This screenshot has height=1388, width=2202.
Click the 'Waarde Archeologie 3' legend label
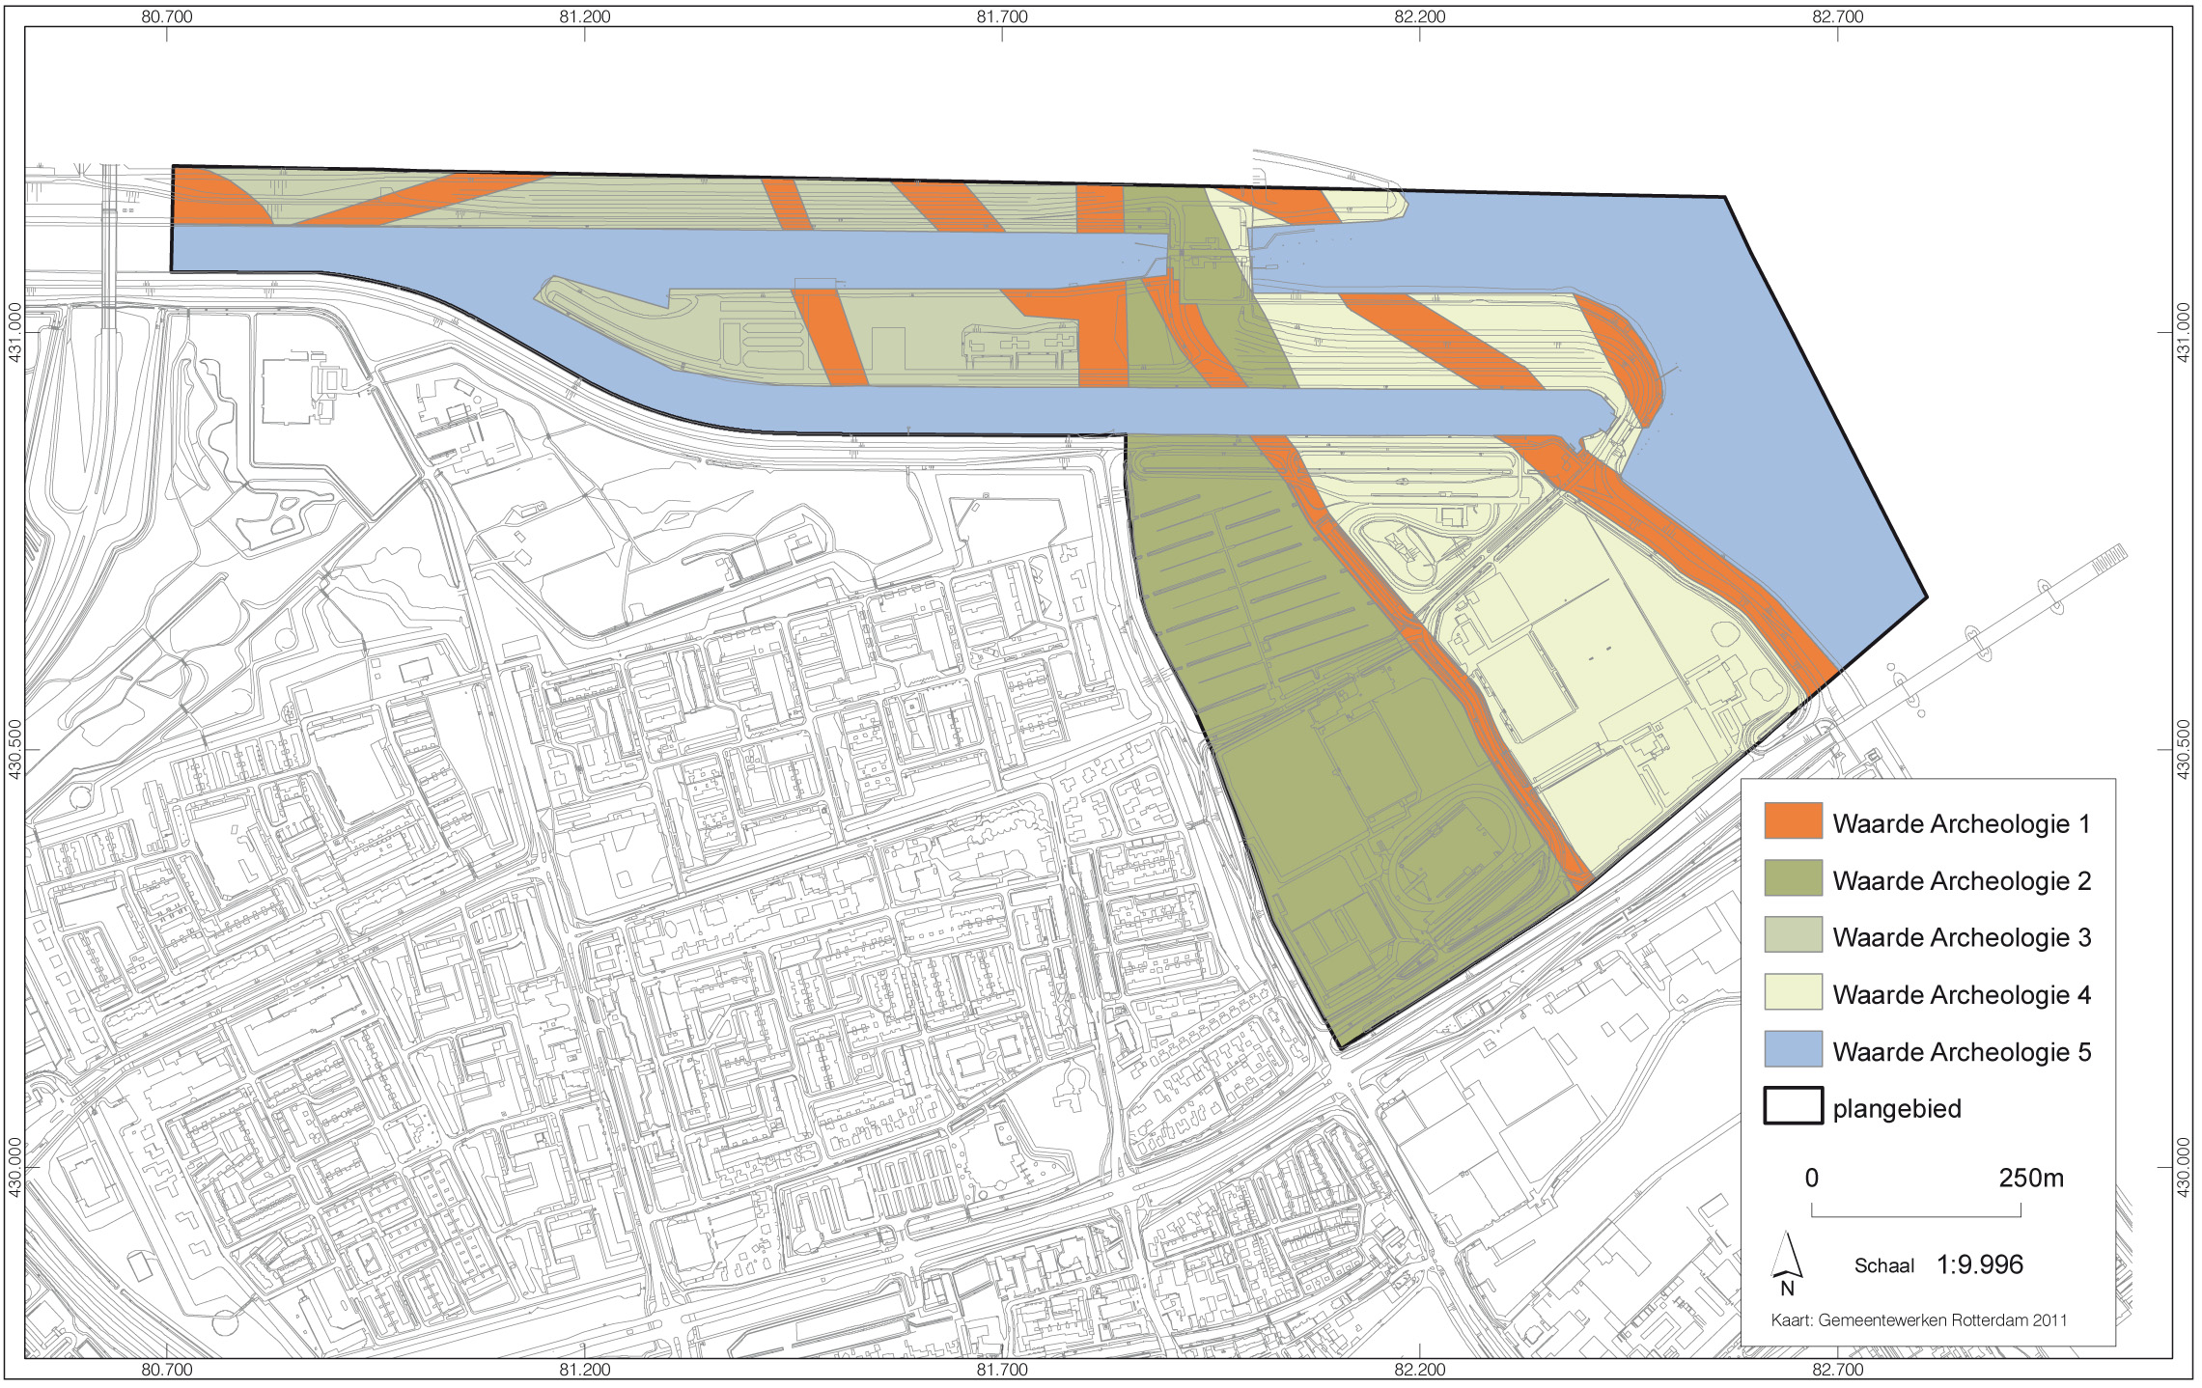click(1962, 937)
